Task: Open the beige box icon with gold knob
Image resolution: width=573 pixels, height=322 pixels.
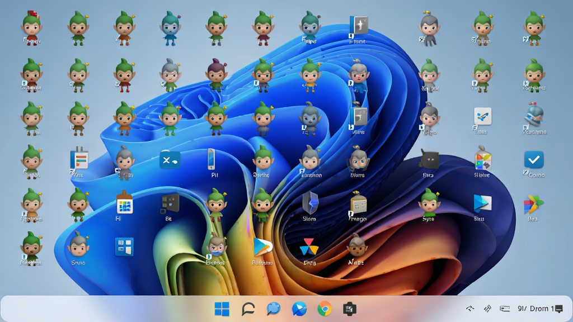Action: click(358, 202)
